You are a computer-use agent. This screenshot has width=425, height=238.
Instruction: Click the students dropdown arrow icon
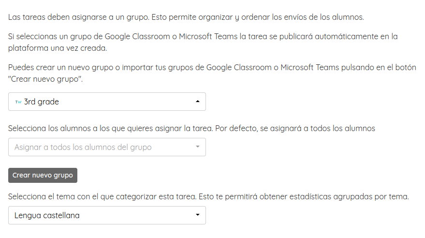pyautogui.click(x=197, y=147)
